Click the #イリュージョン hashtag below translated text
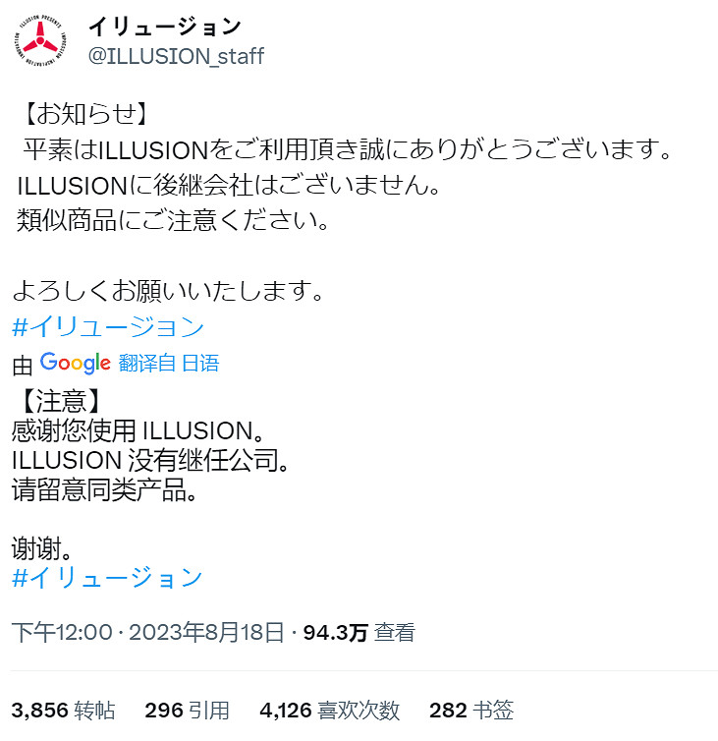The image size is (718, 741). pyautogui.click(x=107, y=577)
